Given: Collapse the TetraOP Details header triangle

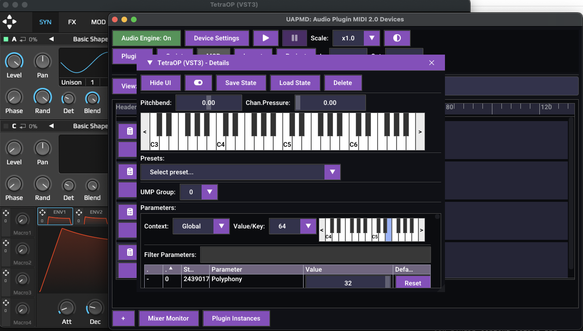Looking at the screenshot, I should (x=150, y=63).
